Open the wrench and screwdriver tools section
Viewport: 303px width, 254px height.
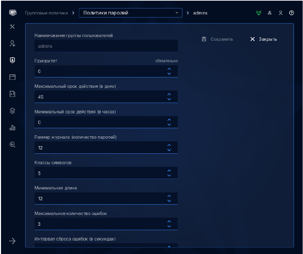12,27
